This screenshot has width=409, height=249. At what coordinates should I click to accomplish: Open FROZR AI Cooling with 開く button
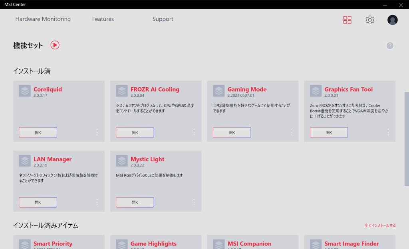[135, 132]
